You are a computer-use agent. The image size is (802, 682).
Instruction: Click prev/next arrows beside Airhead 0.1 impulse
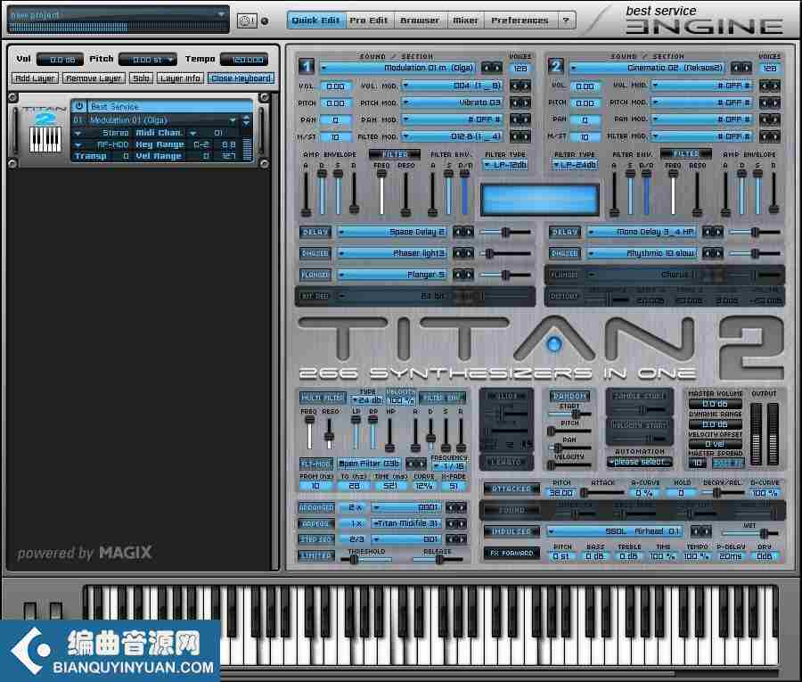tap(700, 531)
